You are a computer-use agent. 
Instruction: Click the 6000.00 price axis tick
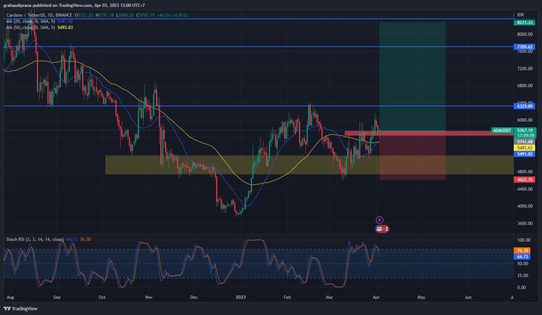(525, 120)
